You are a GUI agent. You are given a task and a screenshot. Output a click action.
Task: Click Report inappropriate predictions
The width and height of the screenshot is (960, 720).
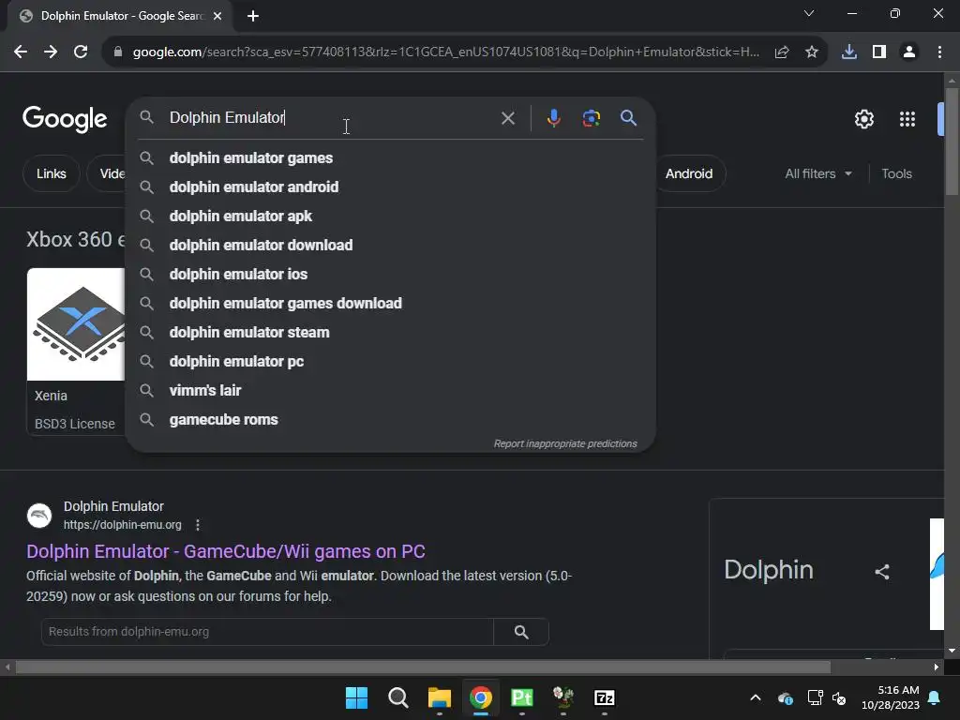pyautogui.click(x=565, y=443)
